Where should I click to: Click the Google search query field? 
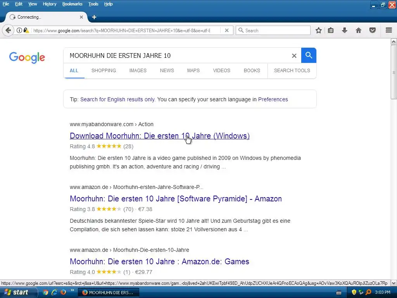click(x=177, y=55)
